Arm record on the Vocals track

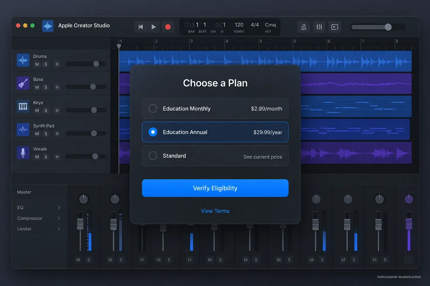point(57,157)
